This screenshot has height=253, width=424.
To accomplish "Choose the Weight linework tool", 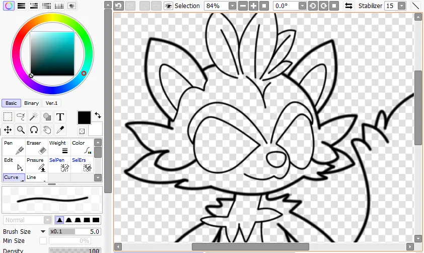I will point(59,147).
